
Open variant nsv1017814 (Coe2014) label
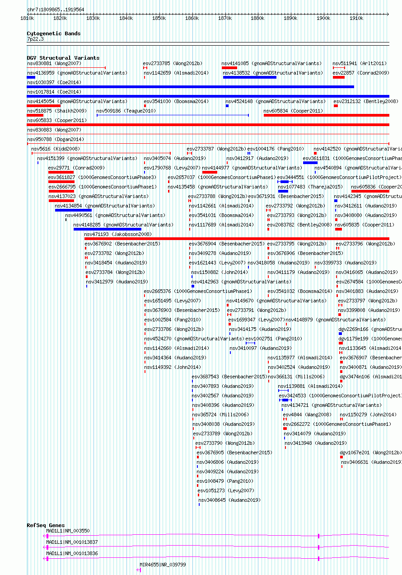coord(54,92)
